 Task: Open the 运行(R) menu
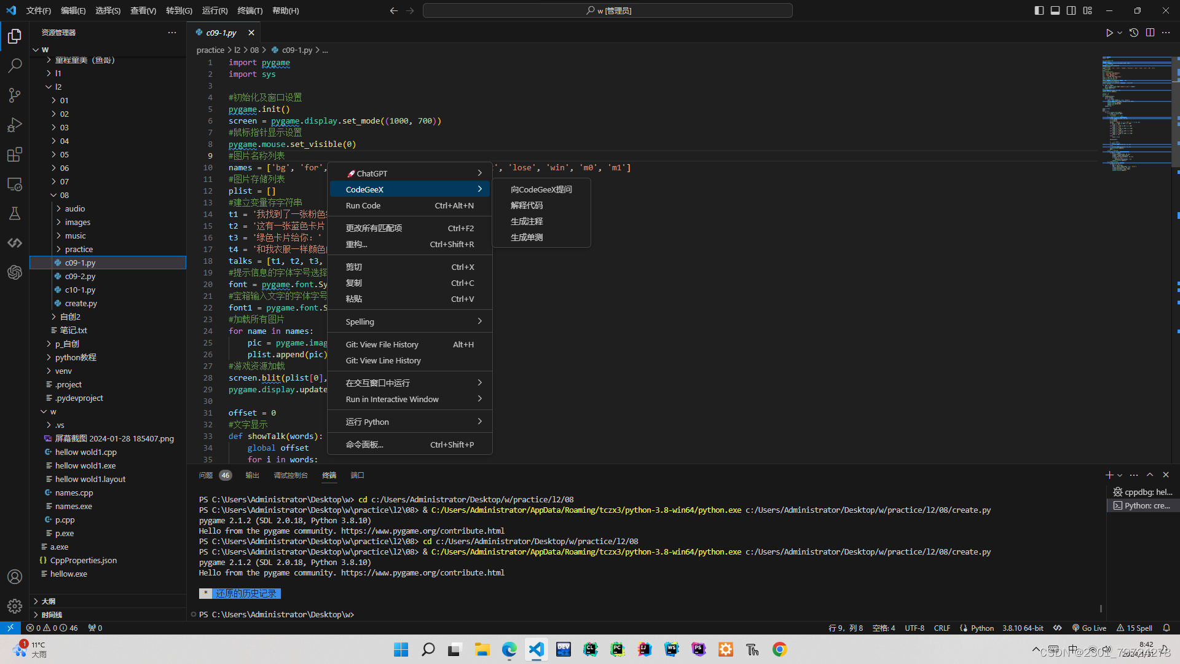click(214, 10)
